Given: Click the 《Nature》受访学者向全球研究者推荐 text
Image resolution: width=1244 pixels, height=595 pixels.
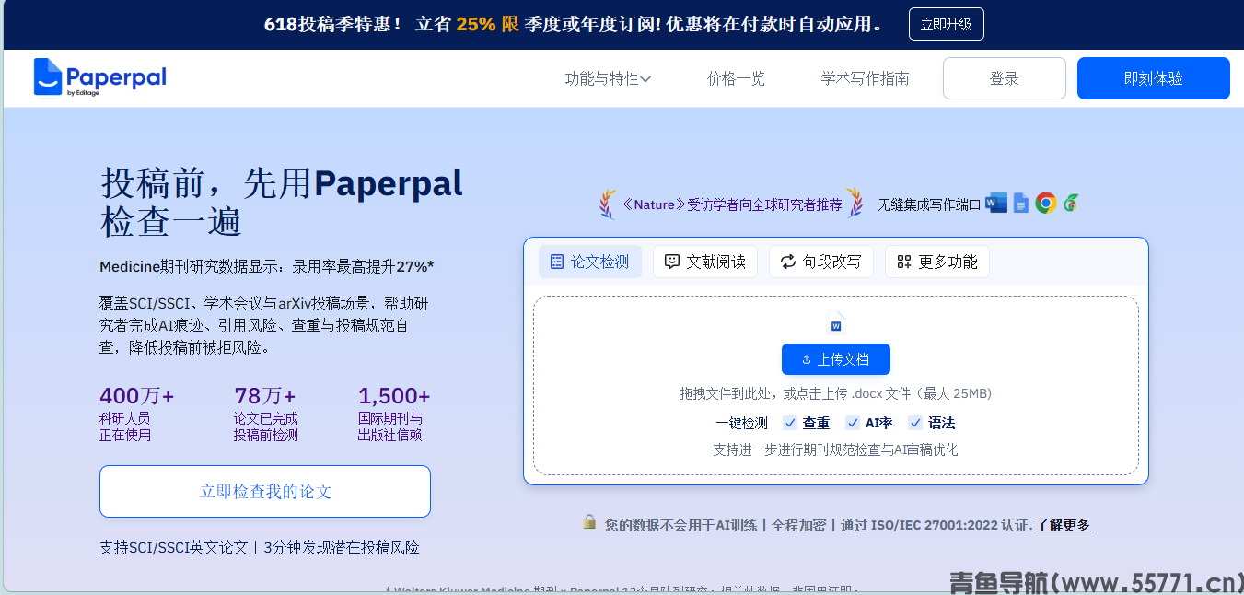Looking at the screenshot, I should tap(731, 204).
